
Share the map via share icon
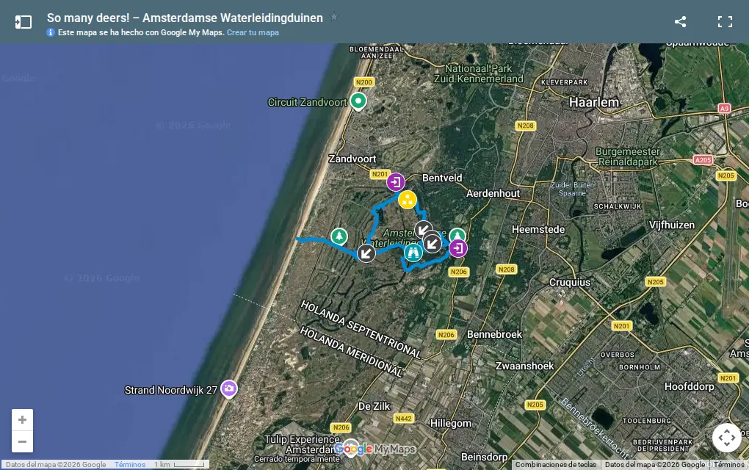[x=680, y=21]
